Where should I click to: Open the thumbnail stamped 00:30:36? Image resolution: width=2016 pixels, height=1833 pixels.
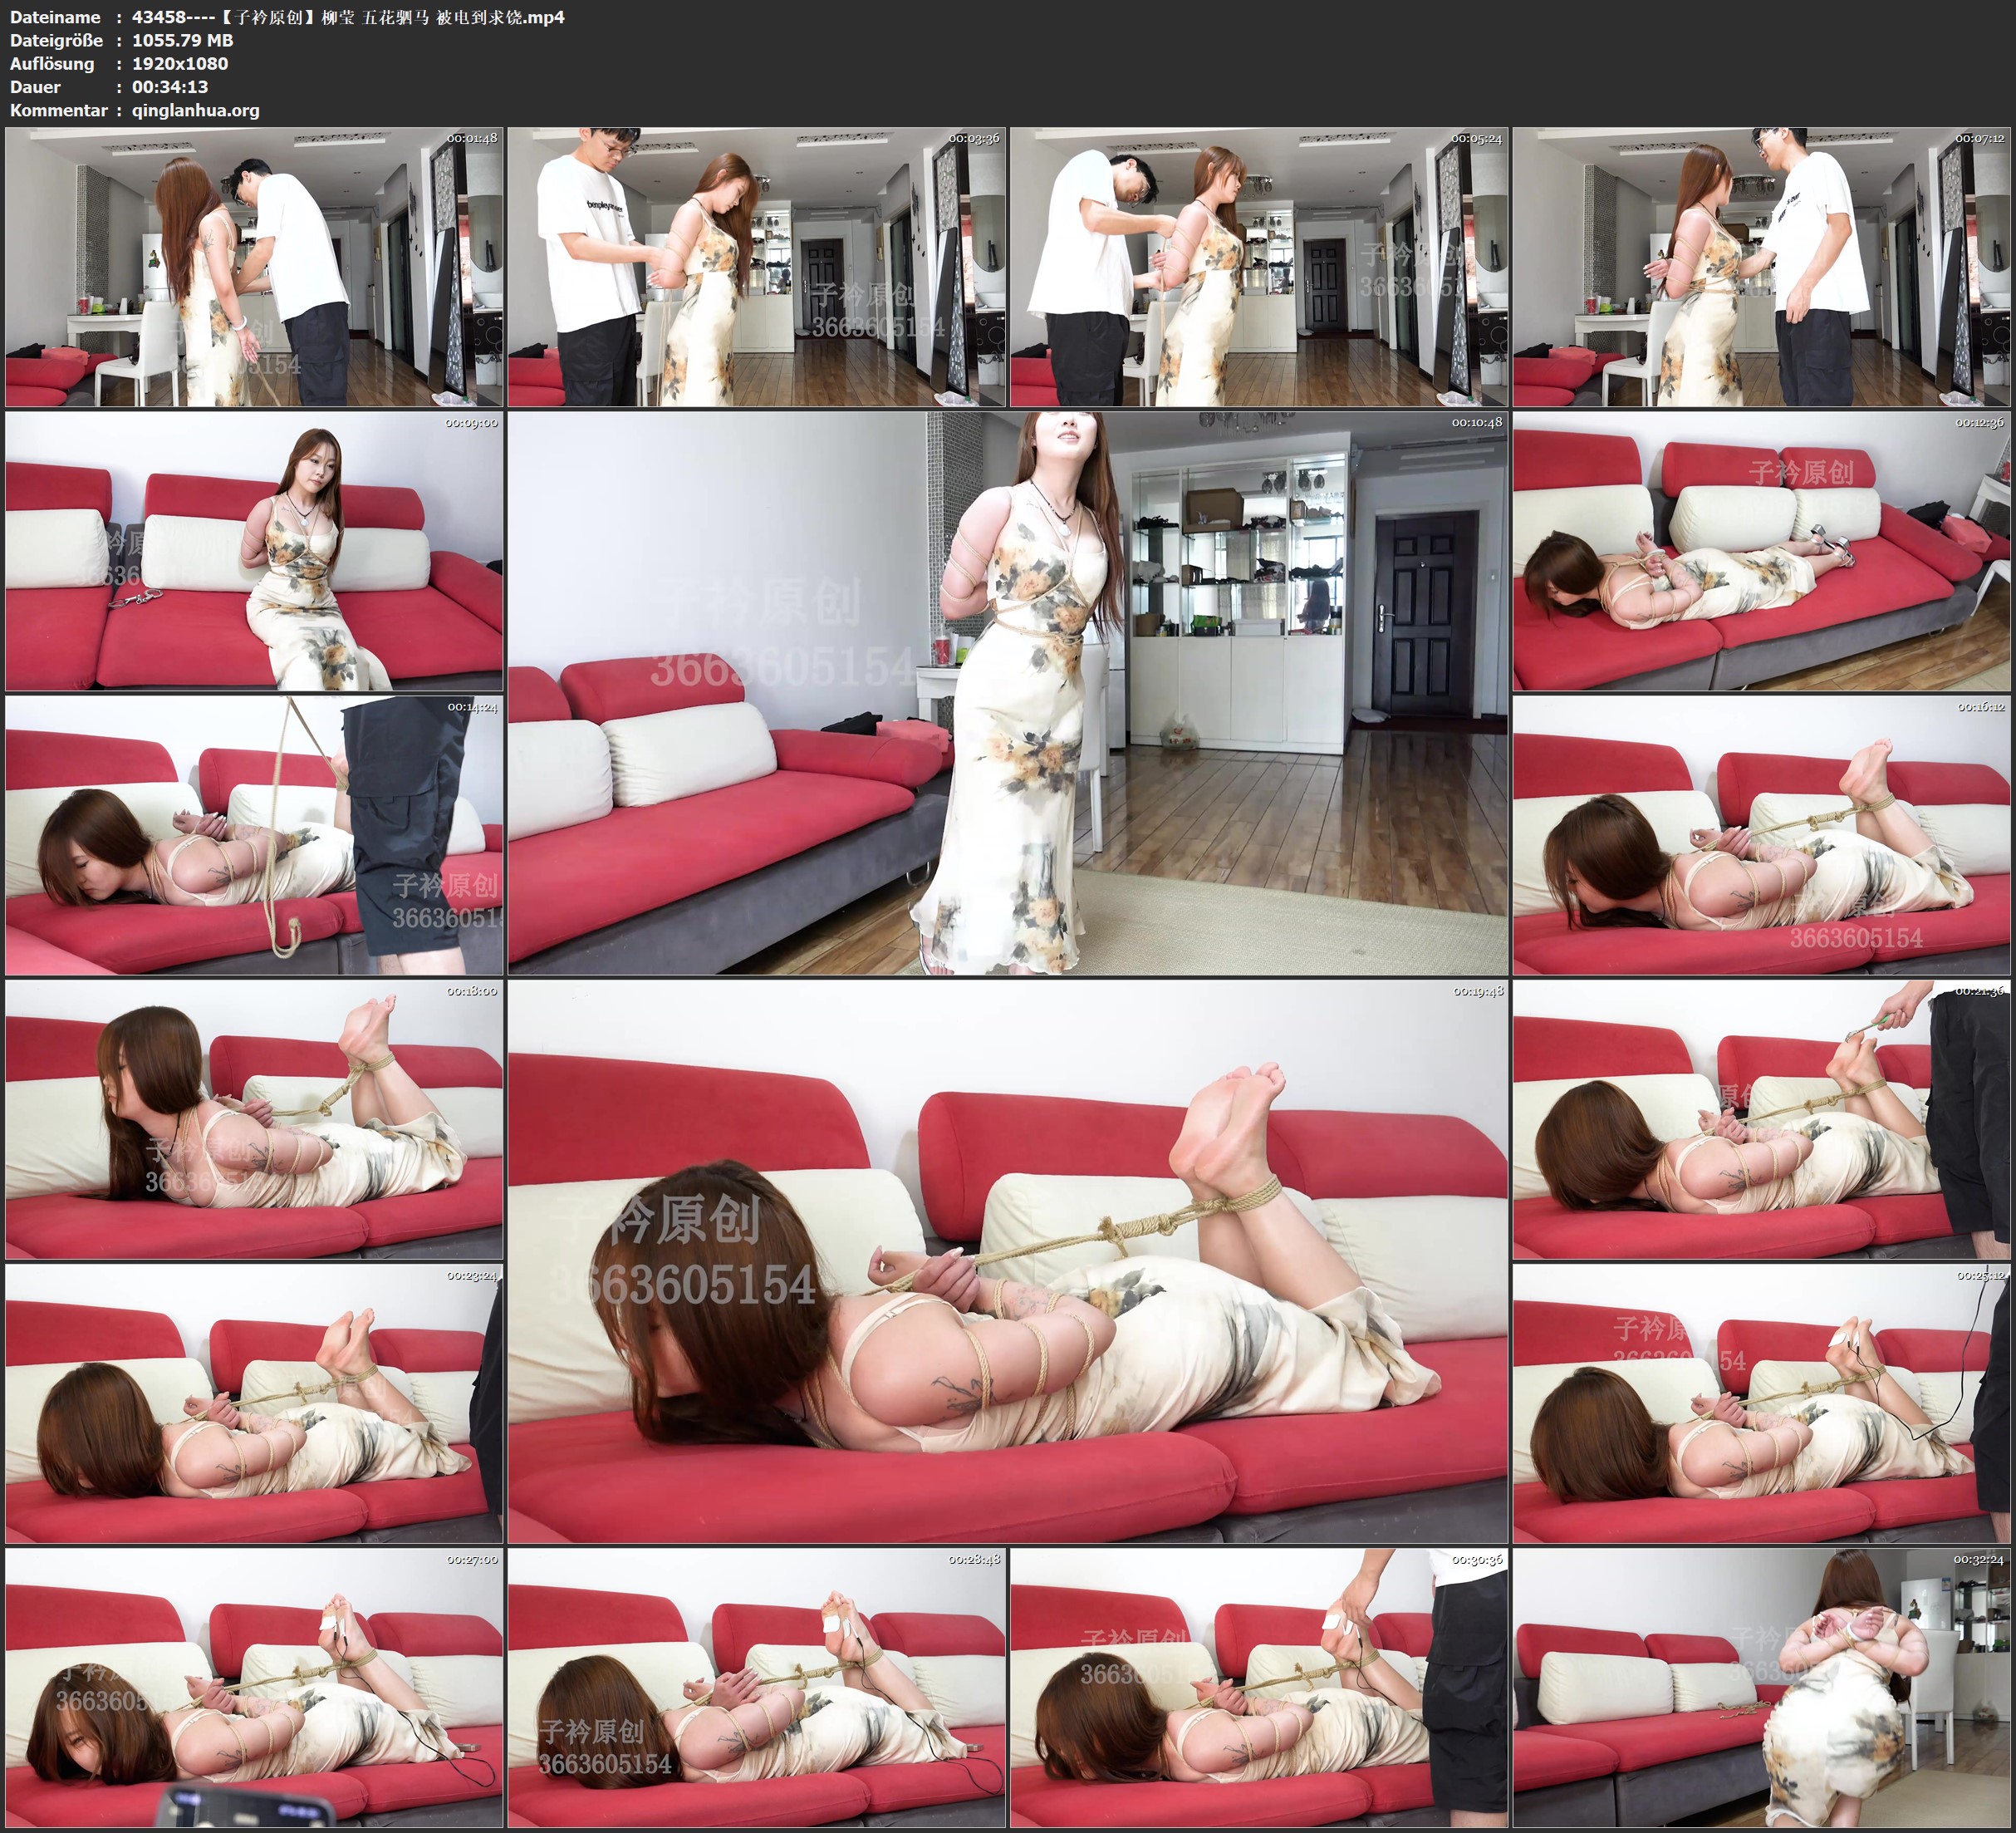1259,1688
